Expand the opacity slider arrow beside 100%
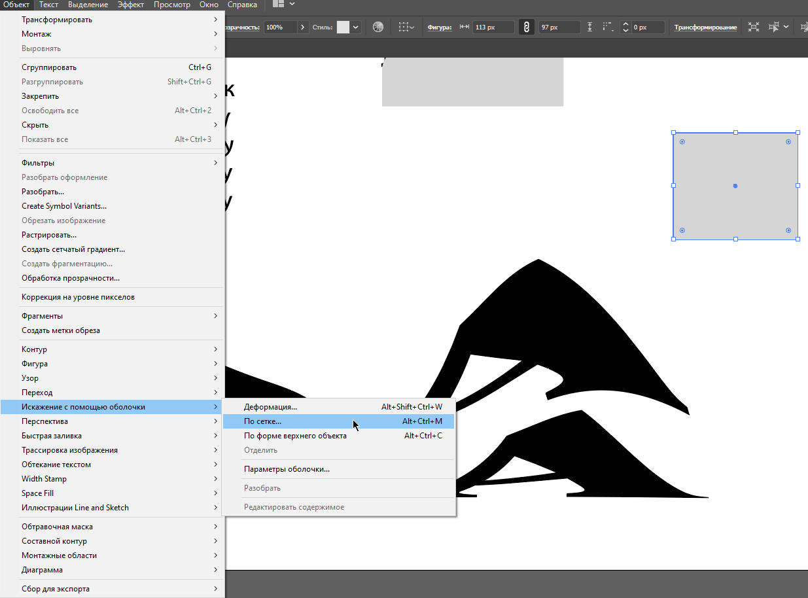 tap(302, 27)
